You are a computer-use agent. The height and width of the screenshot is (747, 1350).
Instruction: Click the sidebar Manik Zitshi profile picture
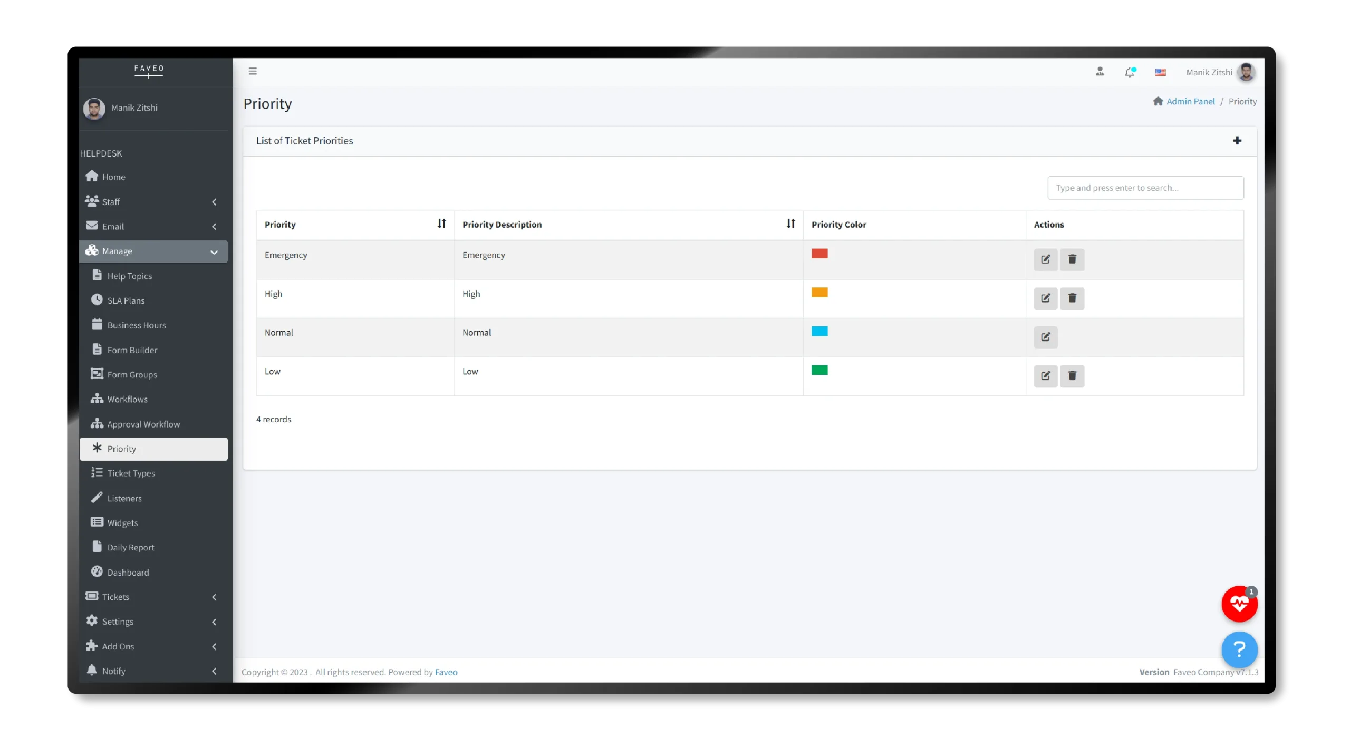click(94, 109)
